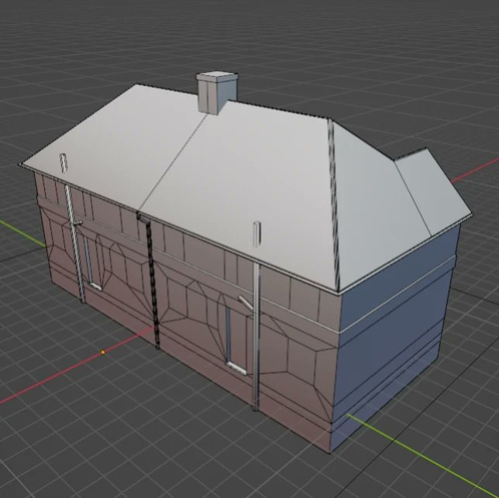Pick the small vent pipe above the right downpipe

click(256, 234)
